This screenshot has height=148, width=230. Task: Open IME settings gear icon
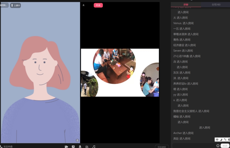[x=229, y=140]
